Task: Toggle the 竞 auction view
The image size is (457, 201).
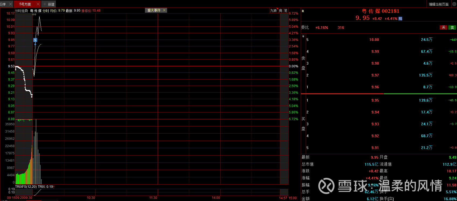Action: click(x=281, y=11)
